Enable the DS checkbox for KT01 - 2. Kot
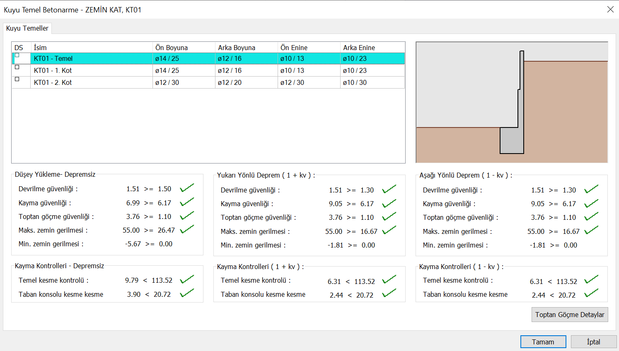Screen dimensions: 619x351 [x=17, y=79]
